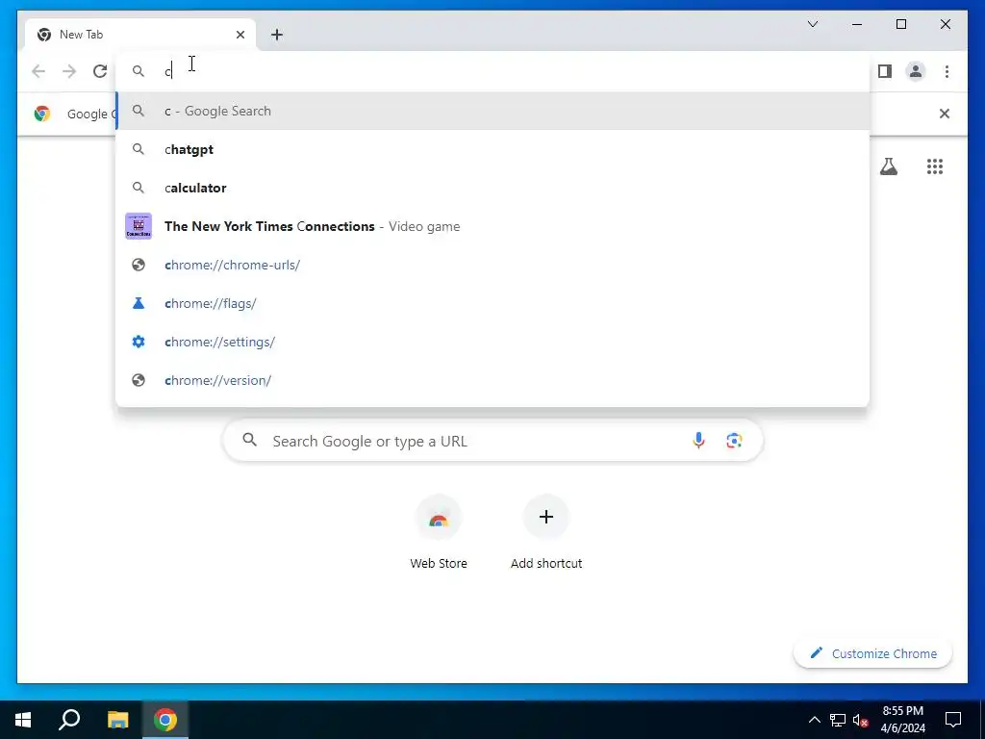Click the Add shortcut button
Image resolution: width=985 pixels, height=739 pixels.
(546, 531)
